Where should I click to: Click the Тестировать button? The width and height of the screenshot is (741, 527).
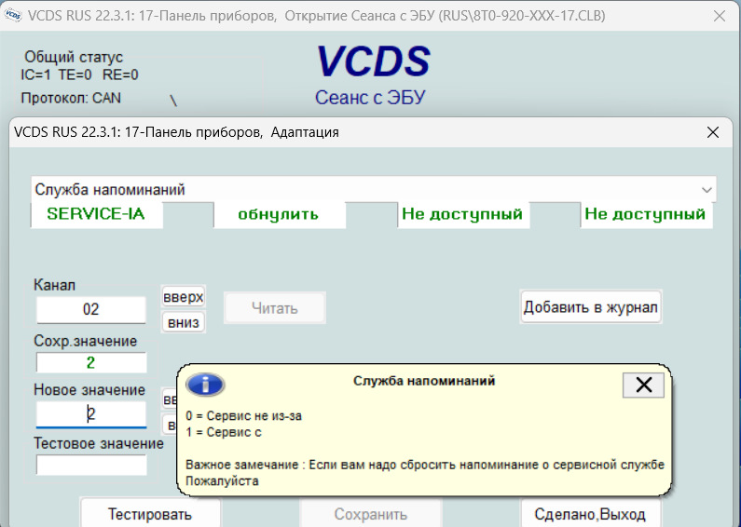(150, 514)
